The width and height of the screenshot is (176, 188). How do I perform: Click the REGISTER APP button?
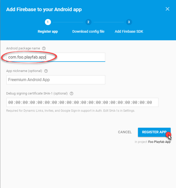click(x=154, y=132)
